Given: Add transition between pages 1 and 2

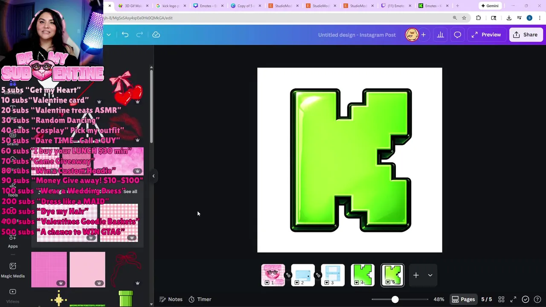Looking at the screenshot, I should coord(288,275).
